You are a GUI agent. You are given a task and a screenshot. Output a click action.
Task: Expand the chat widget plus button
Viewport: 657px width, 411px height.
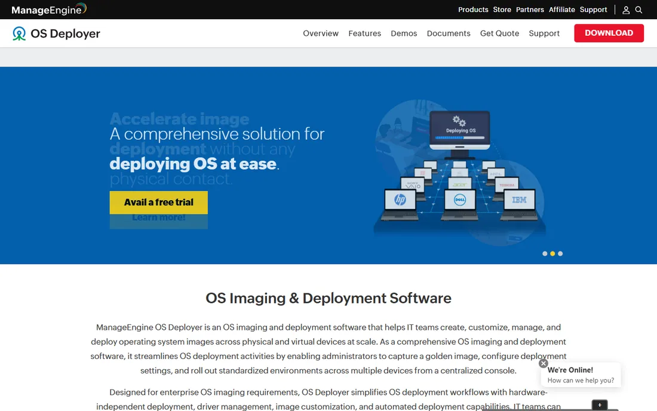[x=600, y=405]
